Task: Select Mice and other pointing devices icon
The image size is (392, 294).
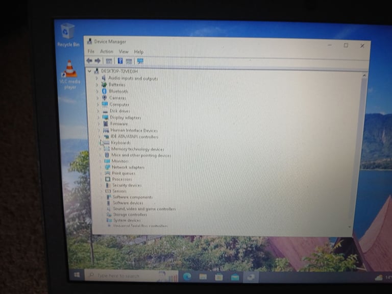Action: [107, 155]
